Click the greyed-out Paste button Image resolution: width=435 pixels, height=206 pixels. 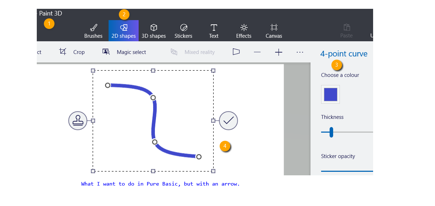pos(346,31)
